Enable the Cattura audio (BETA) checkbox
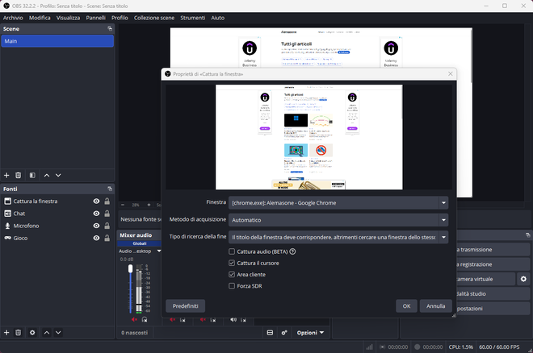Viewport: 533px width, 353px height. point(232,251)
